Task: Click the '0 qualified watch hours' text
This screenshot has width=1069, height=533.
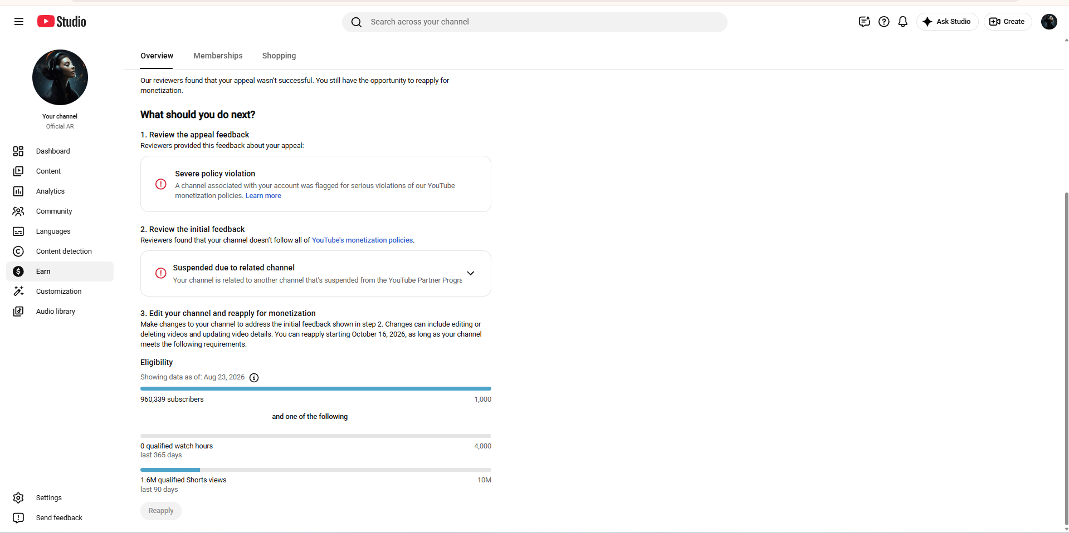Action: tap(177, 446)
